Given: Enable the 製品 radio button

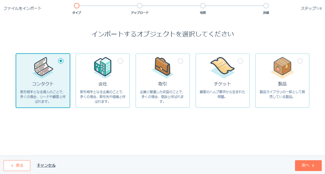Looking at the screenshot, I should click(x=300, y=61).
